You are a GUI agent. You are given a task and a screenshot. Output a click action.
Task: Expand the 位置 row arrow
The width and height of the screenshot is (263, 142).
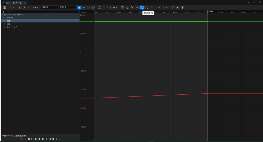click(5, 21)
